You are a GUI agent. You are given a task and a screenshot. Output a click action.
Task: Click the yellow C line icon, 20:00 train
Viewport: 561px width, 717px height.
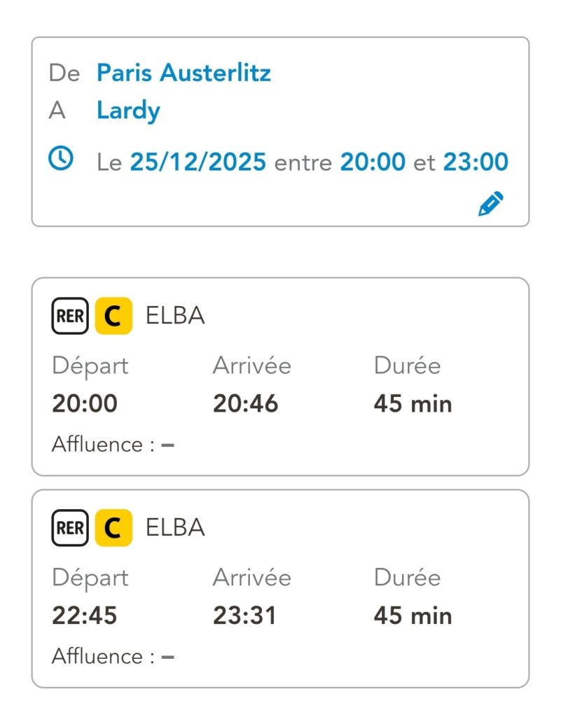click(x=113, y=316)
